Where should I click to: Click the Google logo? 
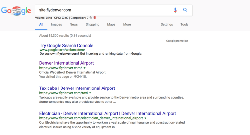pyautogui.click(x=16, y=11)
